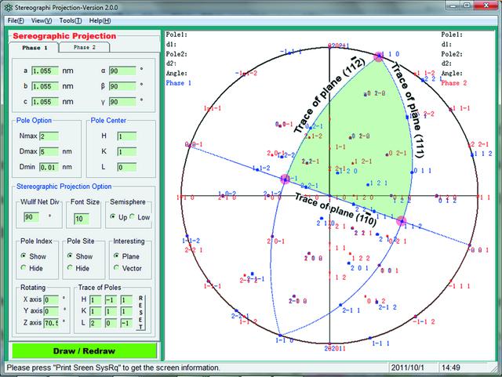Click the red 'Phase 2' legend text
Image resolution: width=502 pixels, height=377 pixels.
coord(453,83)
